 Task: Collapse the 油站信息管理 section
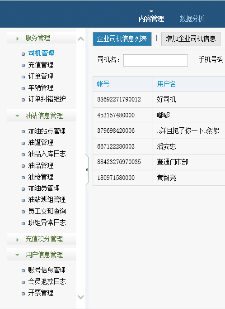18,116
